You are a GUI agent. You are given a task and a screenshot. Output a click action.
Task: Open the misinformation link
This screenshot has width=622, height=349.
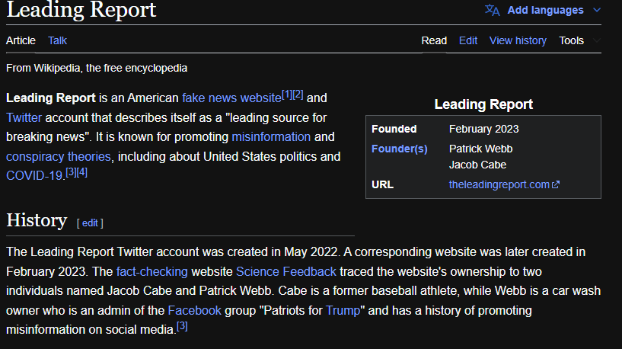(271, 137)
